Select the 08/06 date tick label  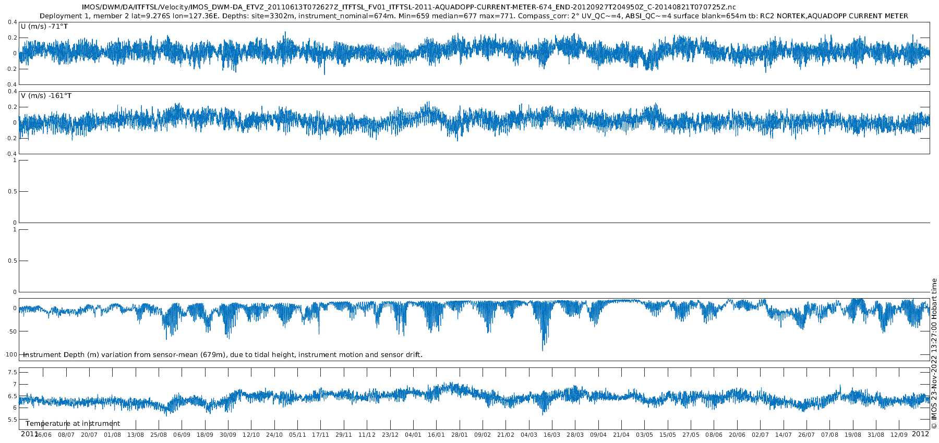tap(714, 435)
